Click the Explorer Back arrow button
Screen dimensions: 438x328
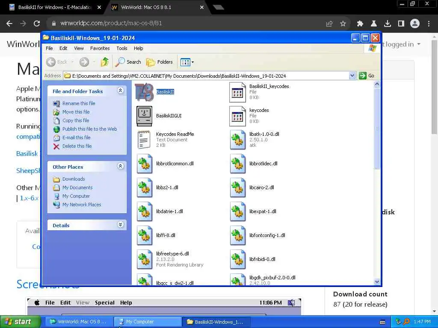tap(57, 62)
